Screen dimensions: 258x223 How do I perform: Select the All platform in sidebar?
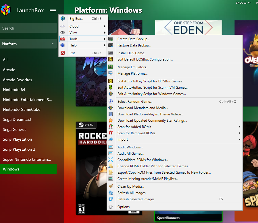tap(28, 60)
